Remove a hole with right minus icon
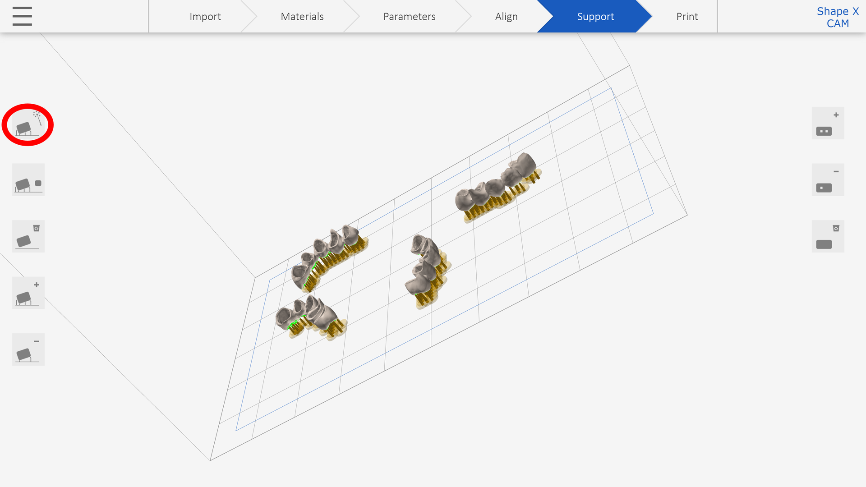 click(828, 180)
